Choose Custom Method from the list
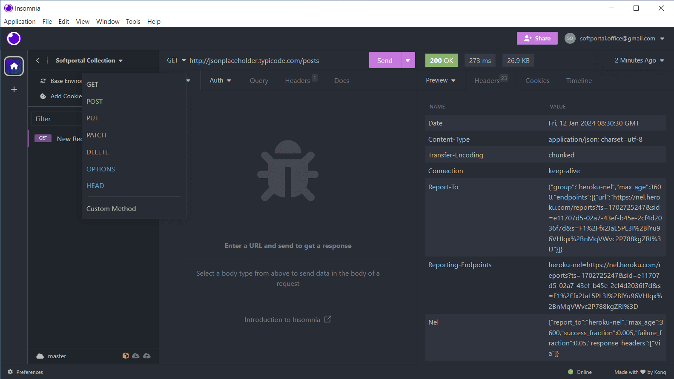 (134, 208)
